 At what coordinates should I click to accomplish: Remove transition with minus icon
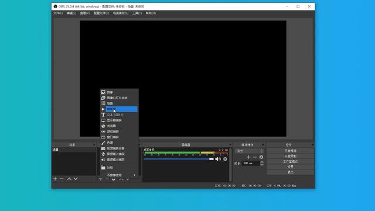(x=255, y=157)
